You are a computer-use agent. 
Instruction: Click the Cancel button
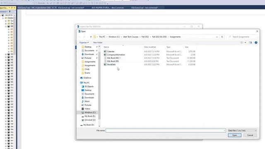tap(250, 135)
